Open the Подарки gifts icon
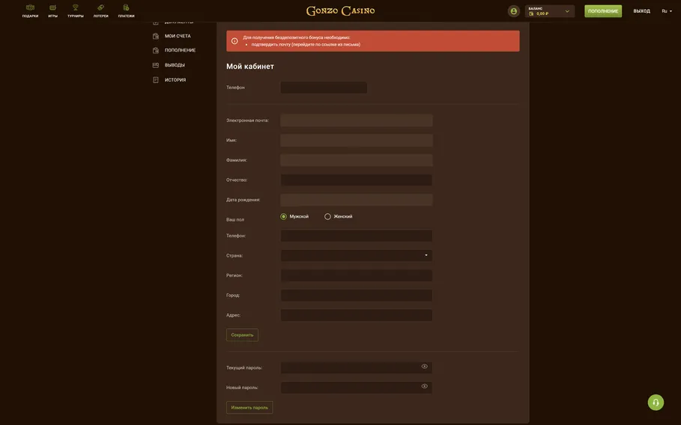Viewport: 681px width, 425px height. 30,8
